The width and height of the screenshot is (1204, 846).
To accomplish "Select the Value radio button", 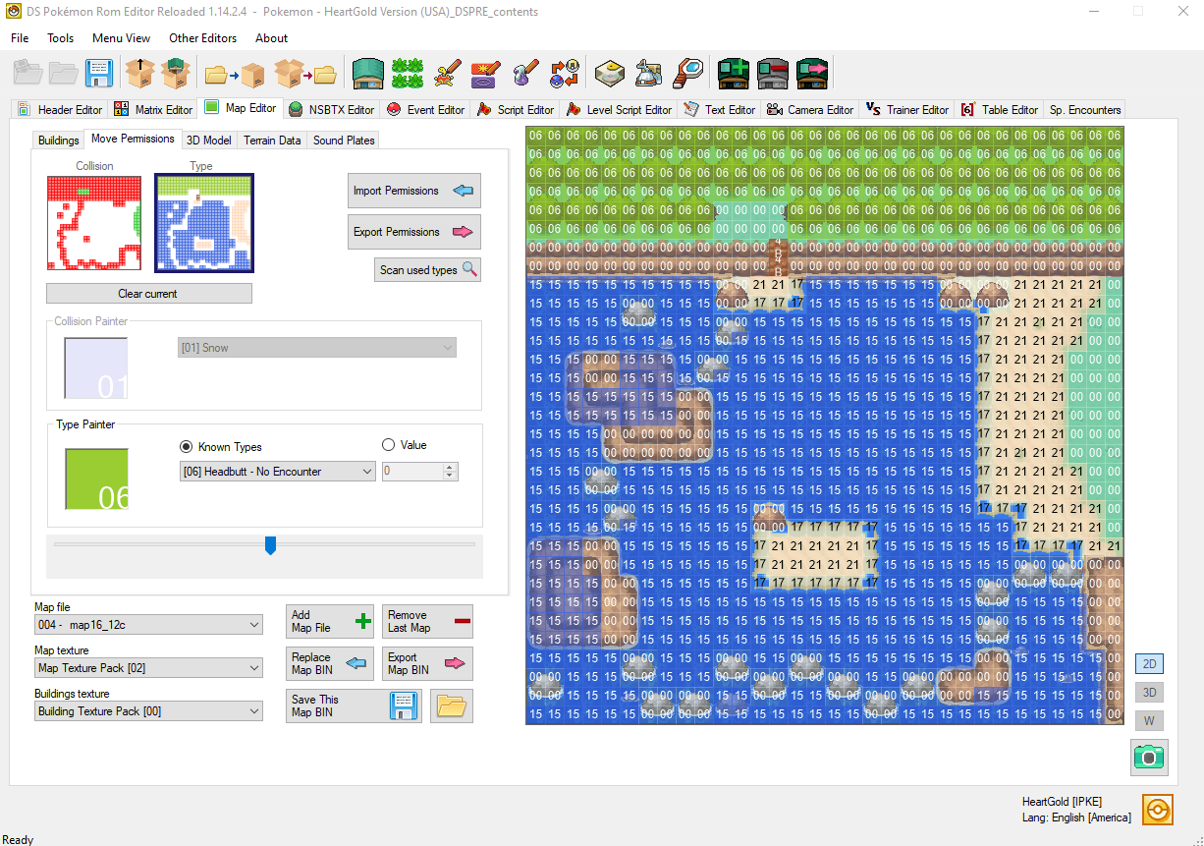I will coord(388,445).
